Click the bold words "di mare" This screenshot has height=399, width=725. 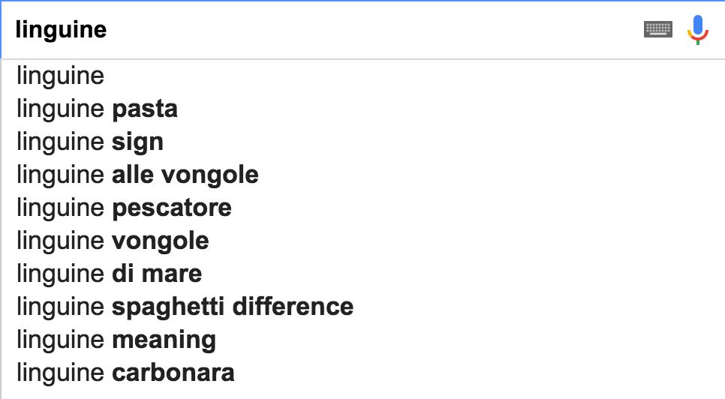pyautogui.click(x=157, y=274)
